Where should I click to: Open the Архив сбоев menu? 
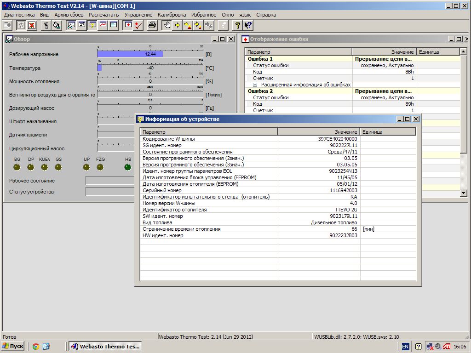pos(69,15)
